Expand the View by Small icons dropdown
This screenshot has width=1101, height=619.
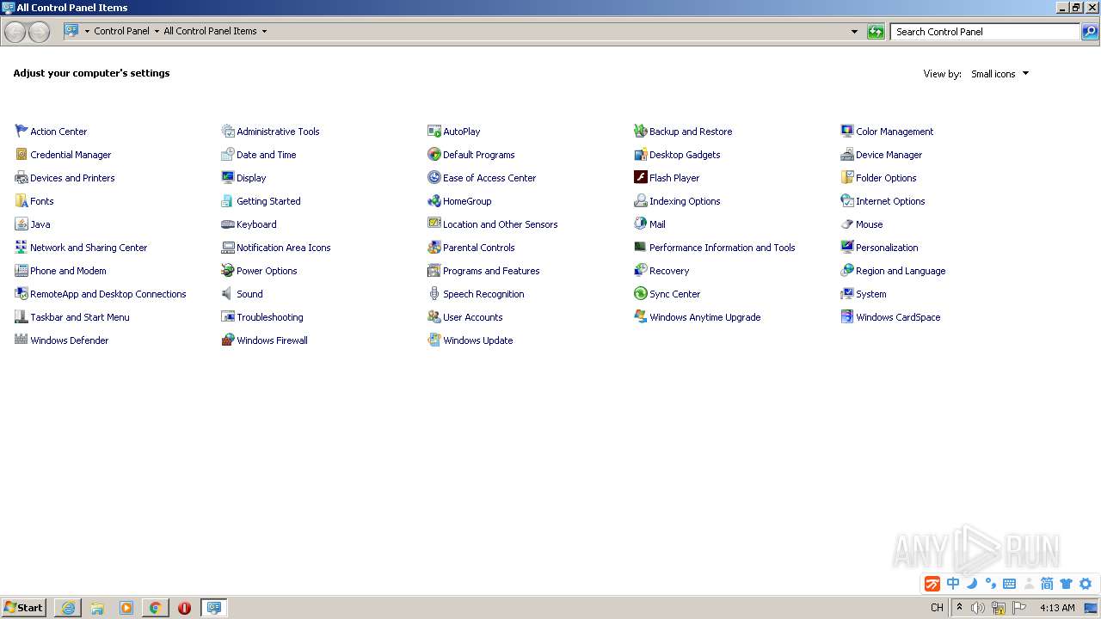point(1000,74)
